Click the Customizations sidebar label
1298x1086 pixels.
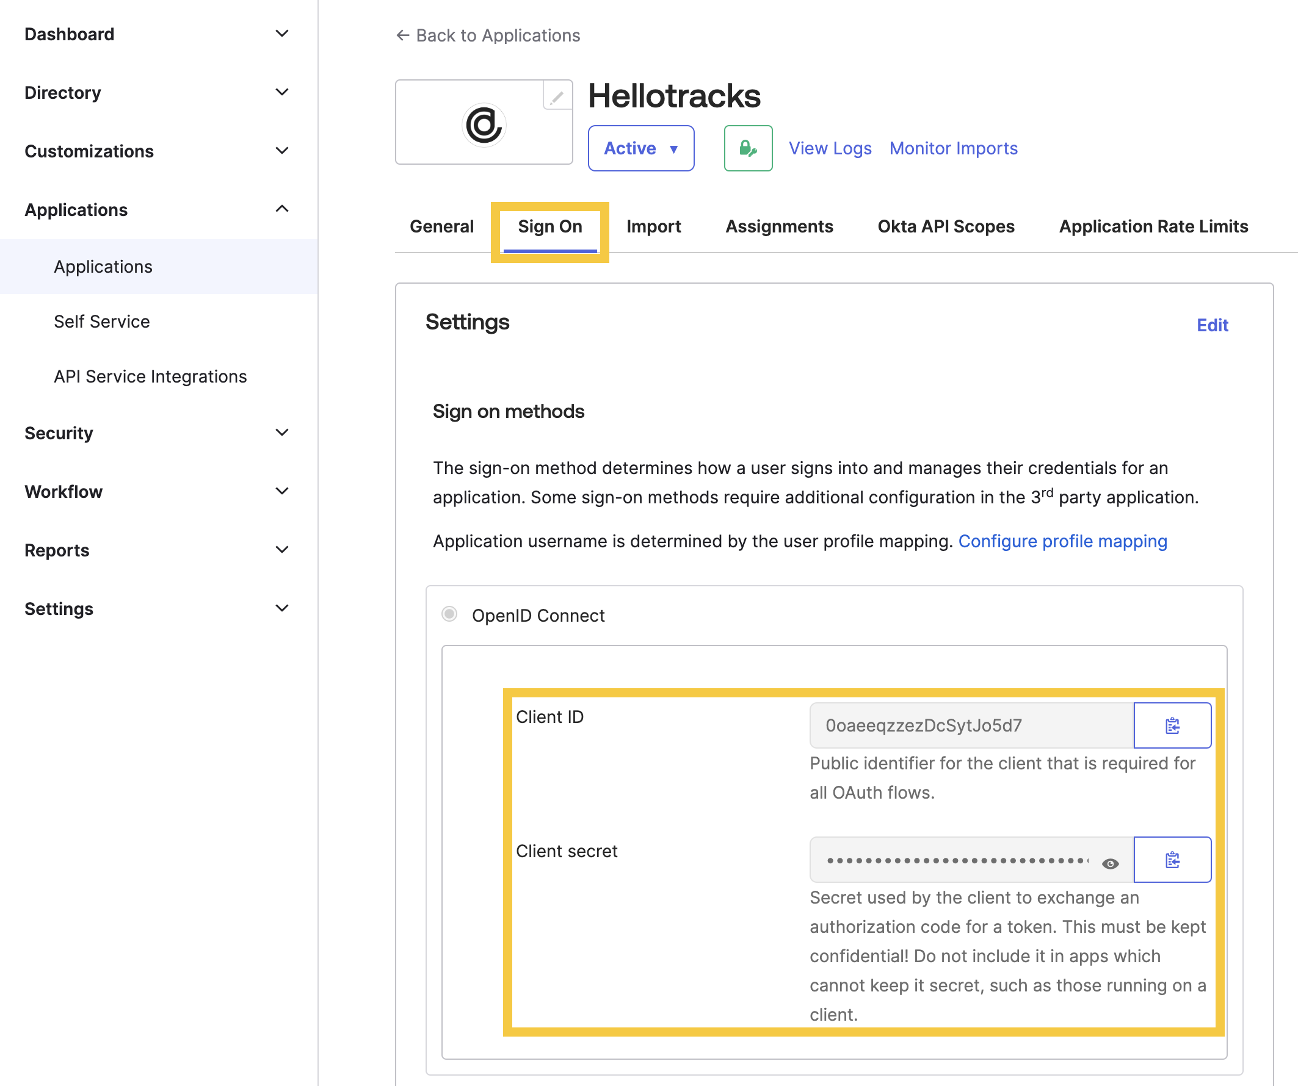(89, 151)
